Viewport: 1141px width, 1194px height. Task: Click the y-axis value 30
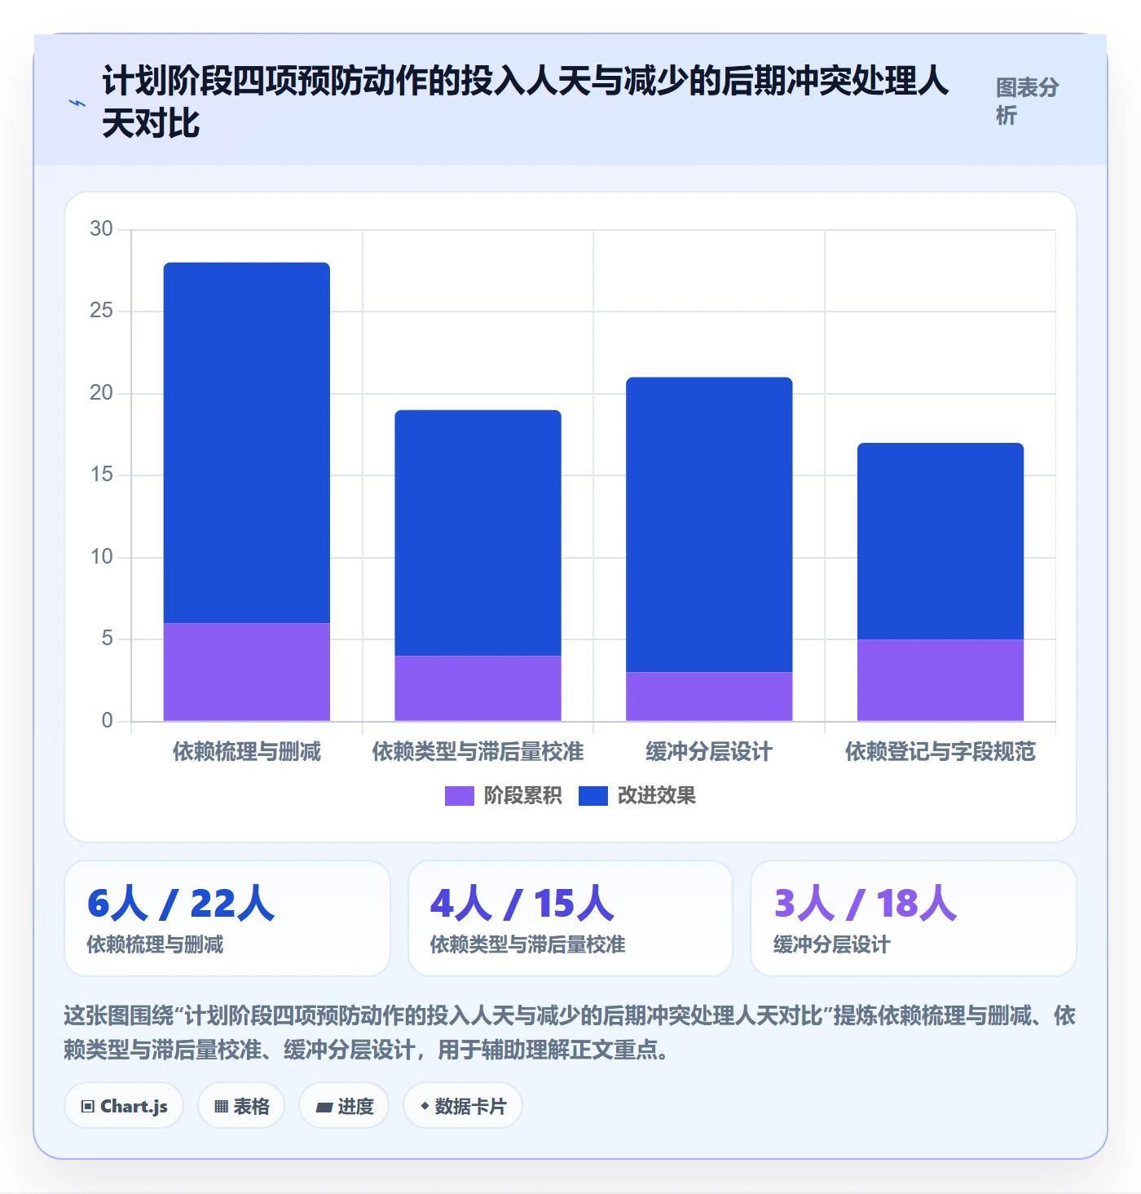[101, 229]
